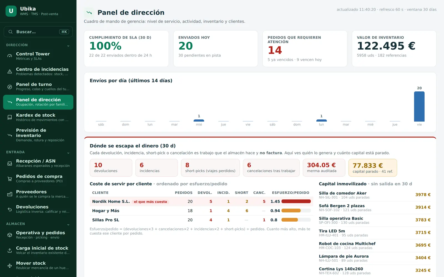Image resolution: width=444 pixels, height=277 pixels.
Task: Click the Panel de dirección trend icon in sidebar
Action: coord(10,102)
